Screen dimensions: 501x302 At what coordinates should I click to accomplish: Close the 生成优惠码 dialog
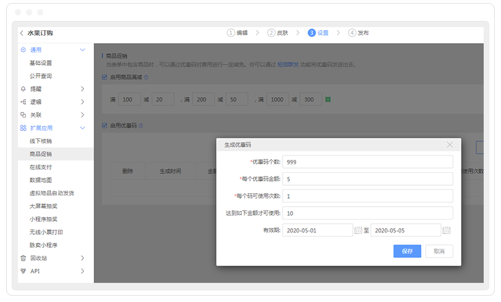tap(450, 145)
